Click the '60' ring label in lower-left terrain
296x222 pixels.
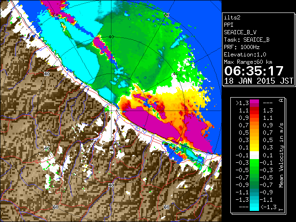click(55, 207)
